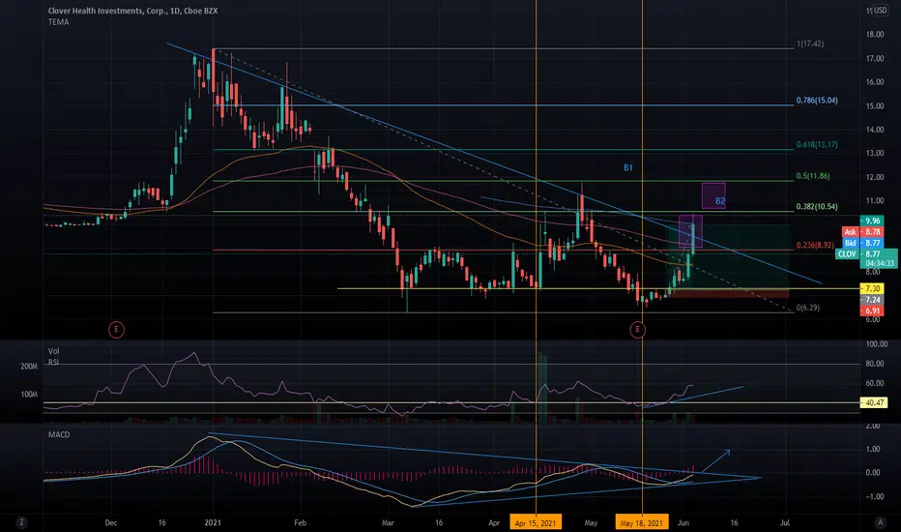Select the purple rectangle over the latest candles
This screenshot has width=901, height=532.
coord(690,231)
